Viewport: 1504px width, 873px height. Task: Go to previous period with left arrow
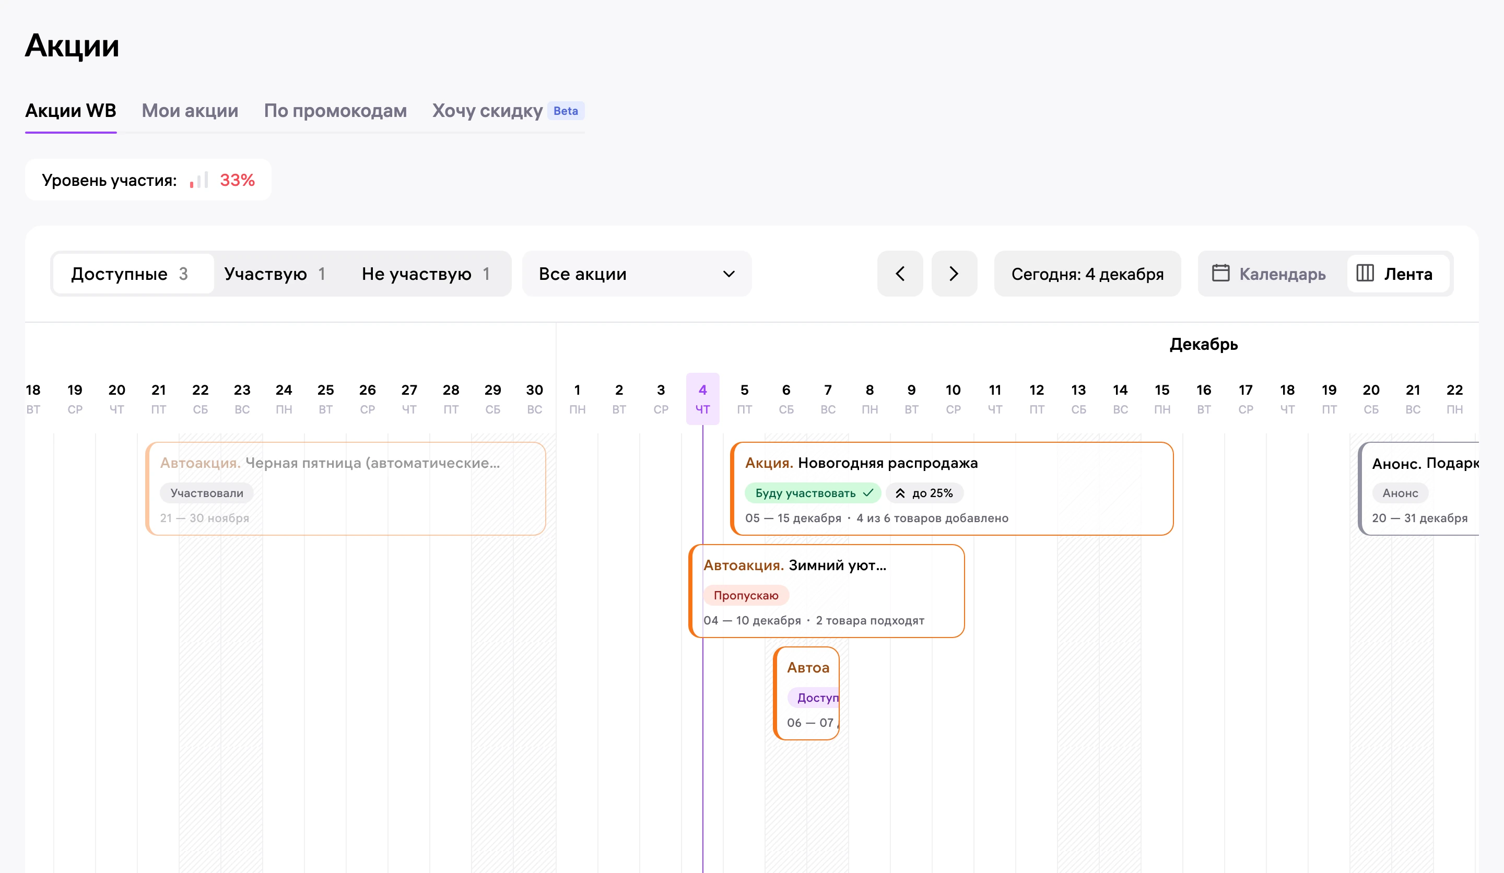tap(900, 273)
